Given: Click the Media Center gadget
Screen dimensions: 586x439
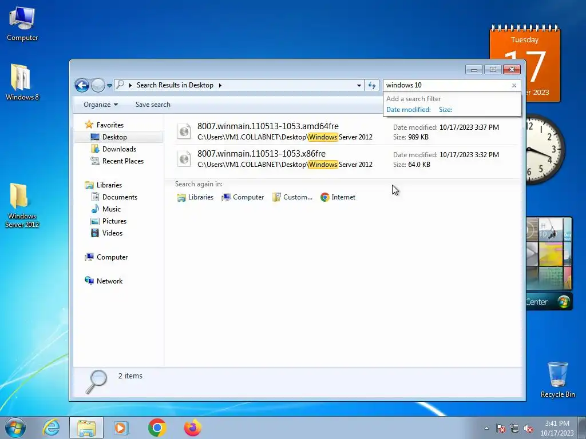Looking at the screenshot, I should (x=549, y=302).
